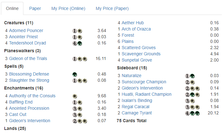
Task: Click the white mana symbol for Authority of the Consuls
Action: [x=75, y=96]
